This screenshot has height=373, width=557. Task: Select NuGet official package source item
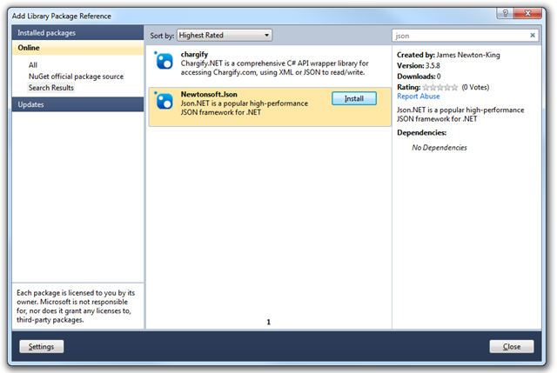[76, 77]
